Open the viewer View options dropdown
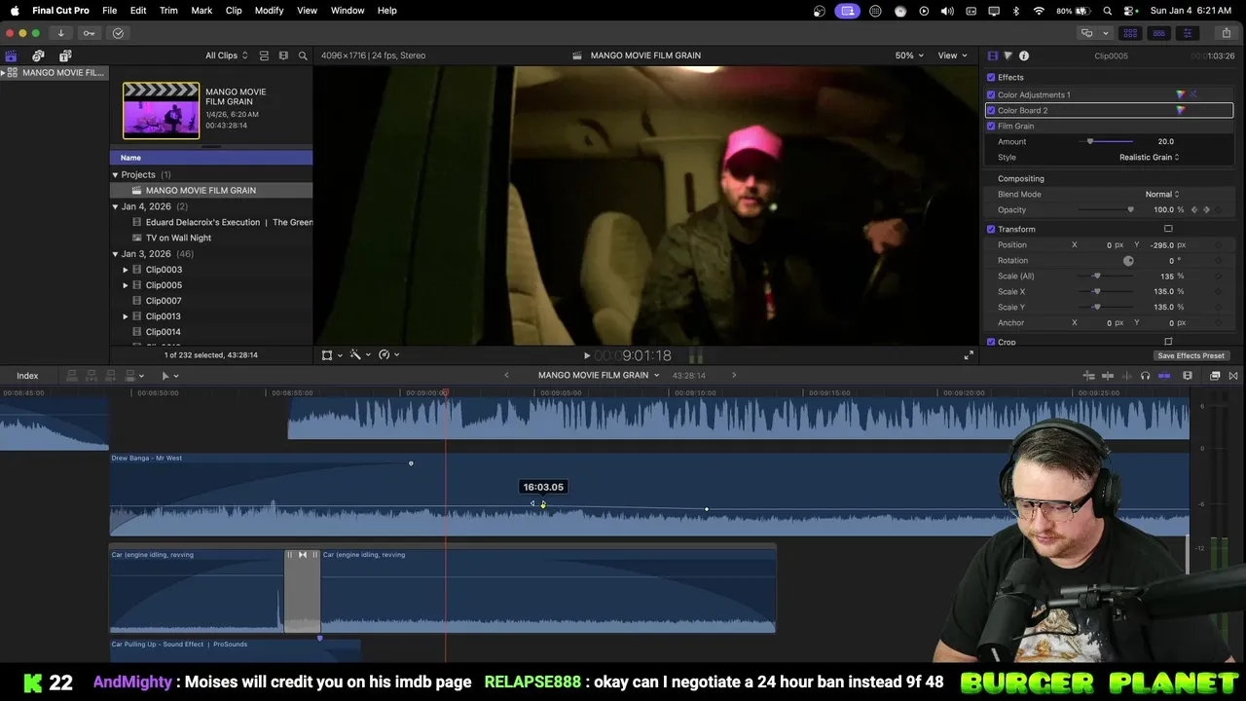Screen dimensions: 1246x701 pyautogui.click(x=952, y=55)
